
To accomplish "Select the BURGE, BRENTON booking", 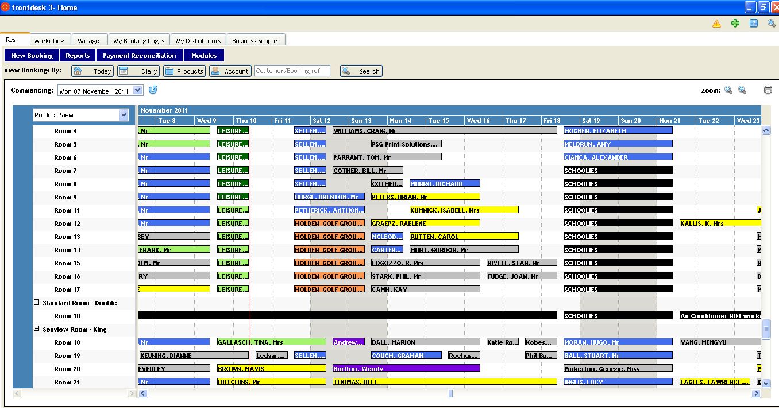I will [329, 197].
